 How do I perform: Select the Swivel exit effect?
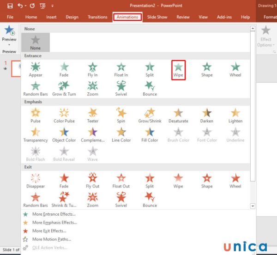(x=121, y=200)
